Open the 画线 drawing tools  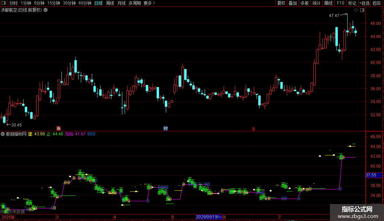point(328,3)
